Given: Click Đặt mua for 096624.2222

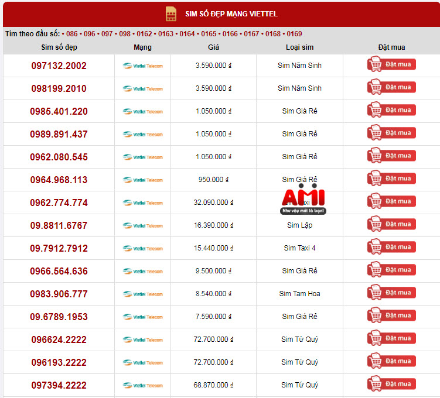Looking at the screenshot, I should (x=391, y=338).
